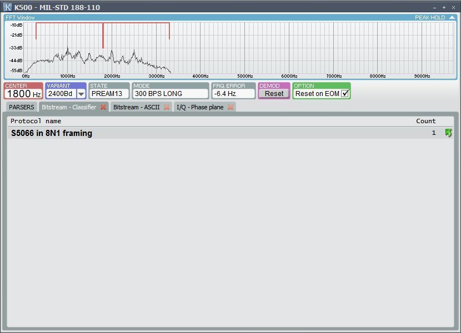This screenshot has height=333, width=461.
Task: Open the Variant baud rate dropdown
Action: click(81, 94)
